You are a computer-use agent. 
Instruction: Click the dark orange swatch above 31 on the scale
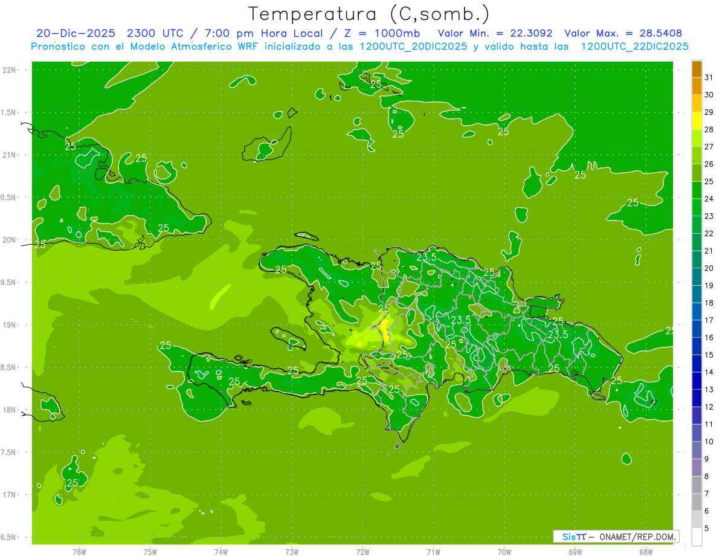[697, 69]
